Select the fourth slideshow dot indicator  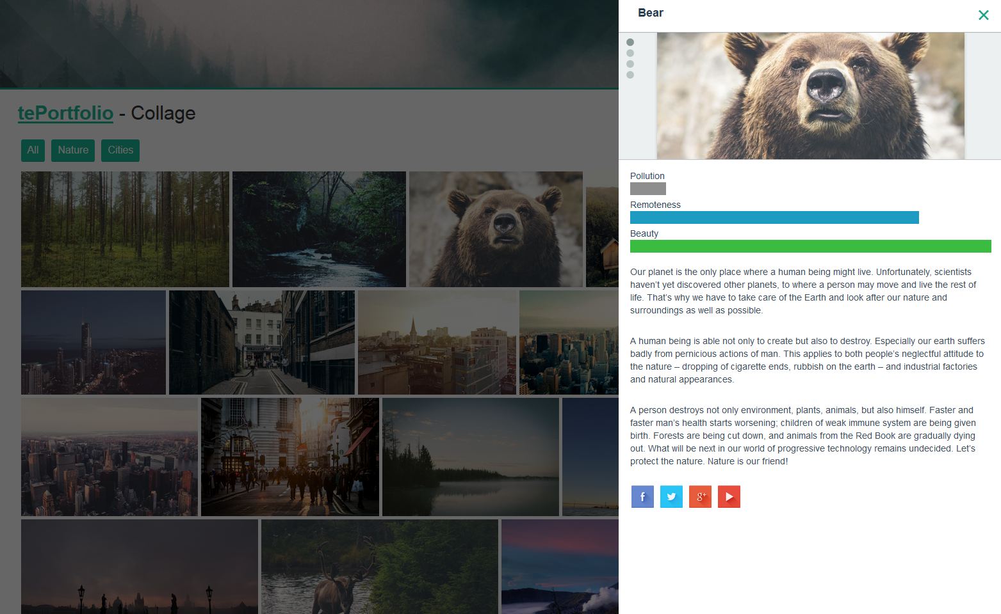point(630,75)
